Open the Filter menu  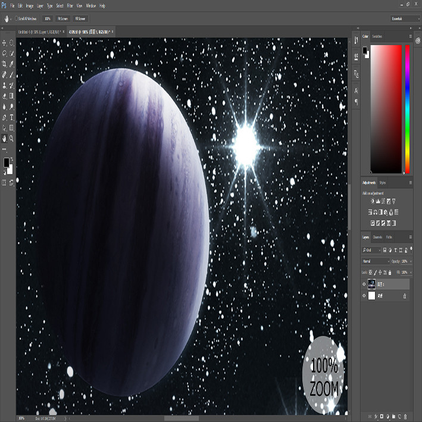click(70, 5)
